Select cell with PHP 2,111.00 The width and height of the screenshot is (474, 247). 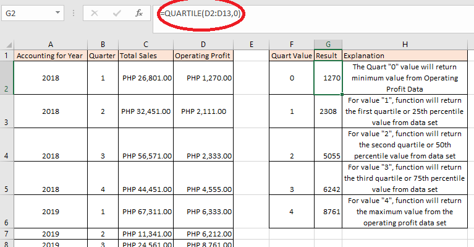203,111
